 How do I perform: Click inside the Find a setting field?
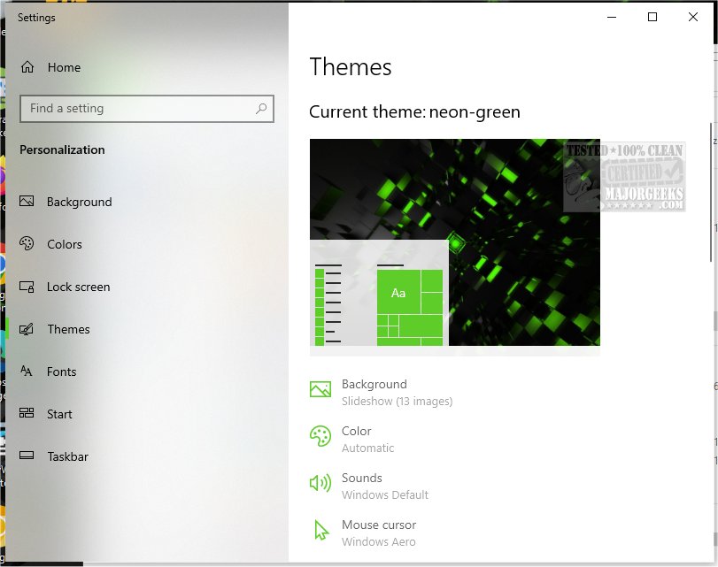tap(133, 108)
